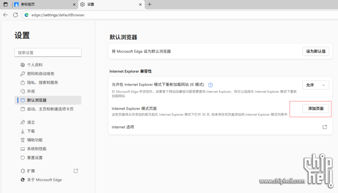The height and width of the screenshot is (193, 338).
Task: Click the settings gear icon on 设置 tab
Action: 83,4
